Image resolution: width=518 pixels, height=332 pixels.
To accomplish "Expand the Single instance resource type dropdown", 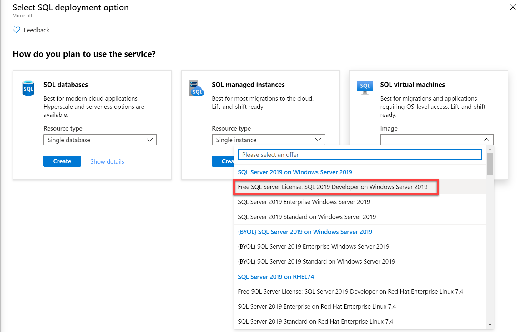I will [269, 140].
